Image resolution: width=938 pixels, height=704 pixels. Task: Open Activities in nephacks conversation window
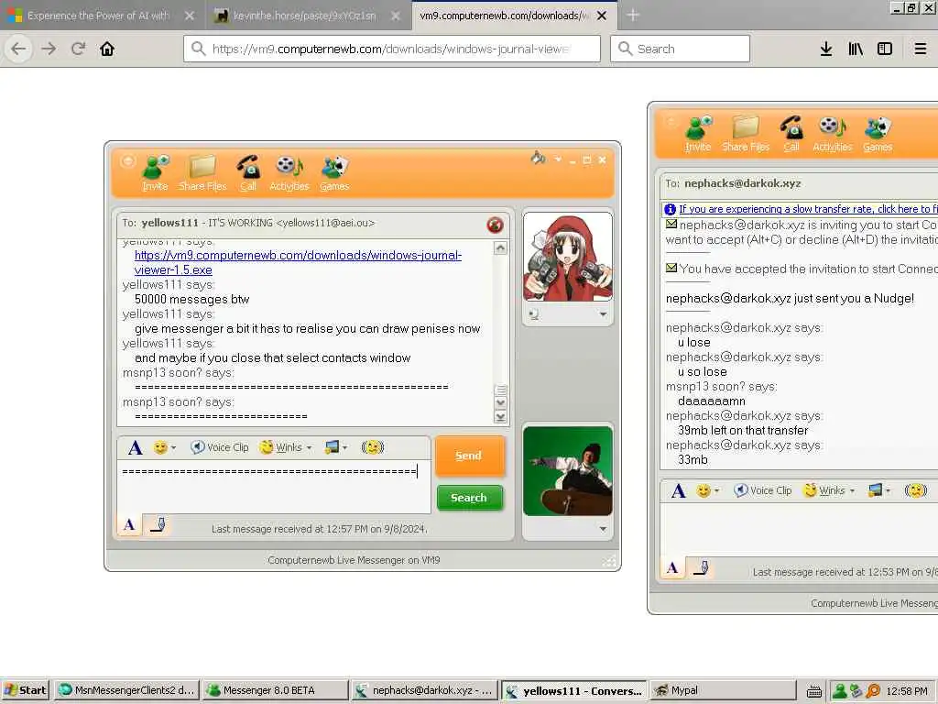832,134
